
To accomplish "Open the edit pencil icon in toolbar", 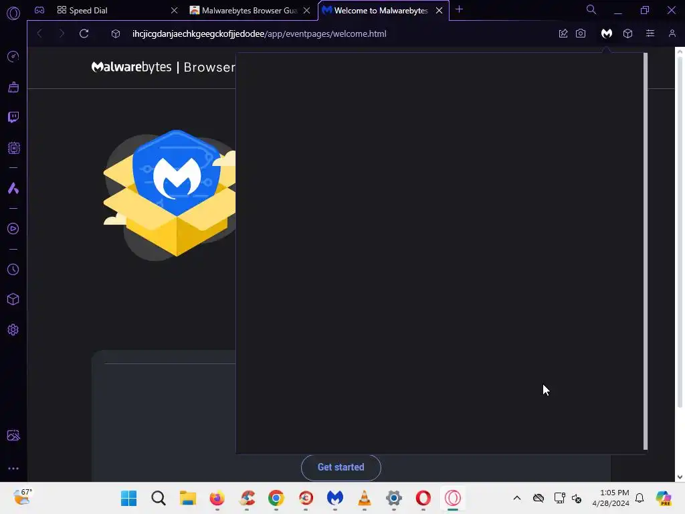I will [563, 33].
